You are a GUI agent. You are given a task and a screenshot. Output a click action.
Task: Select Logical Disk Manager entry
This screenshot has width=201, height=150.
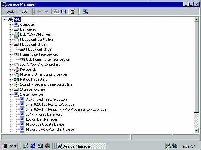pyautogui.click(x=42, y=119)
